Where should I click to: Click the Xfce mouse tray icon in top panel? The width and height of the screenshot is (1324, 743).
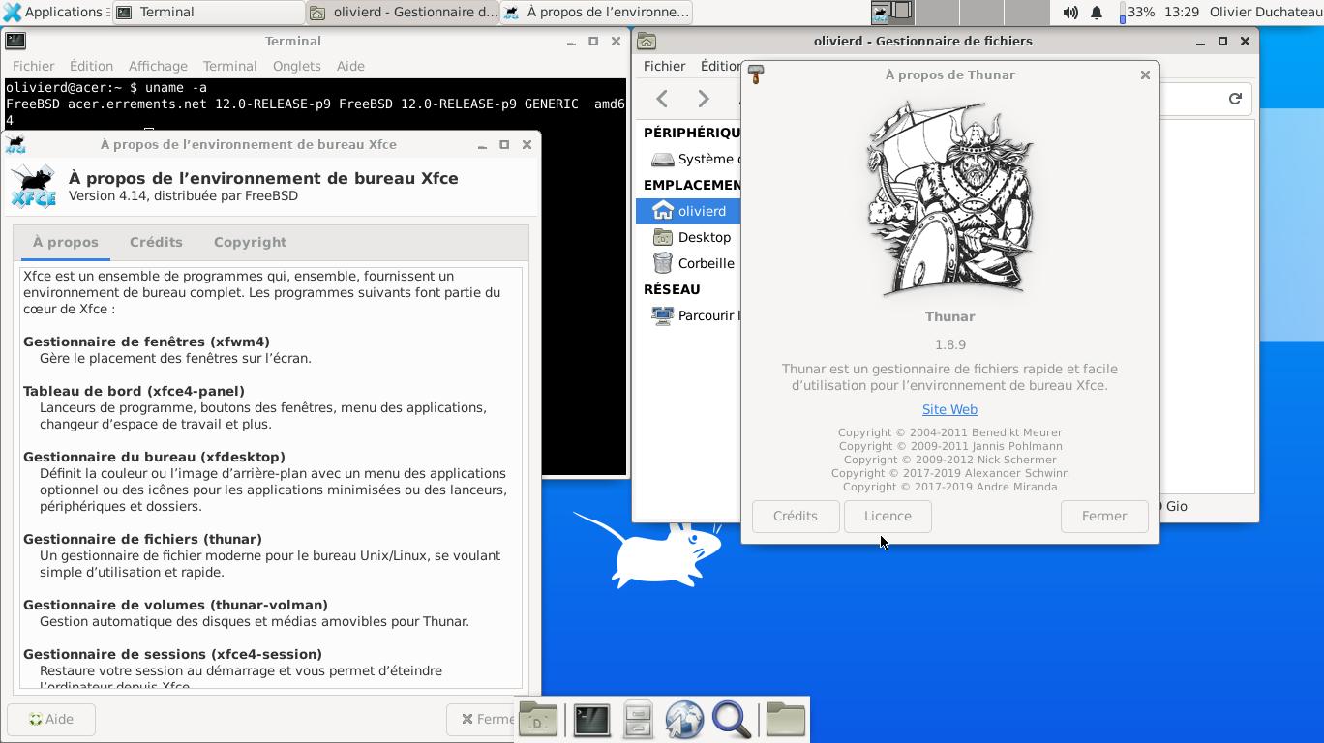[880, 13]
